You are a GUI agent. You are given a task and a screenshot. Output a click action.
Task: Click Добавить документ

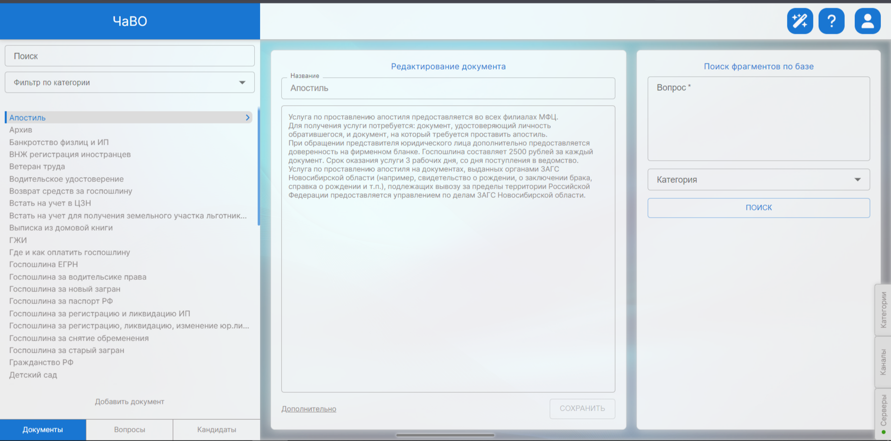pos(129,401)
